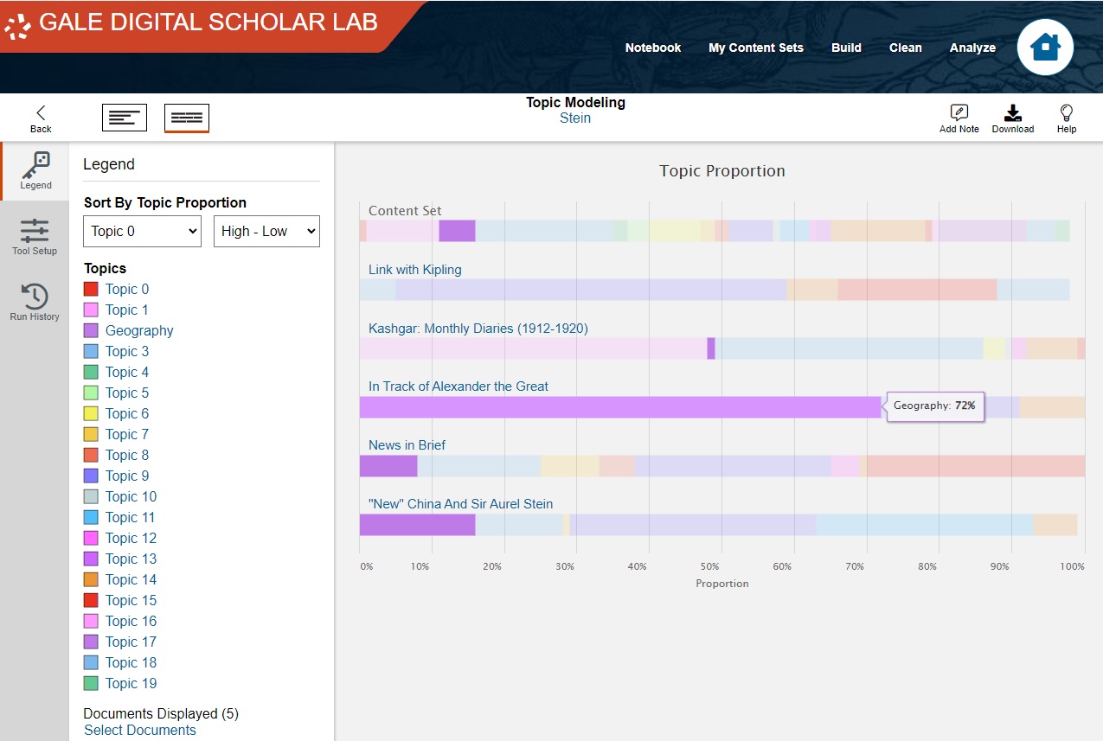Select Topic 1 in legend
The width and height of the screenshot is (1103, 741).
coord(127,310)
